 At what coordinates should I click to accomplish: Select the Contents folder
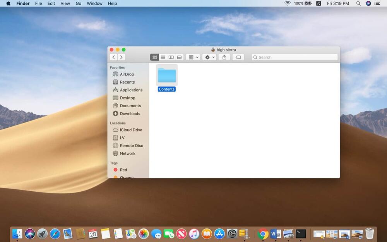(167, 76)
